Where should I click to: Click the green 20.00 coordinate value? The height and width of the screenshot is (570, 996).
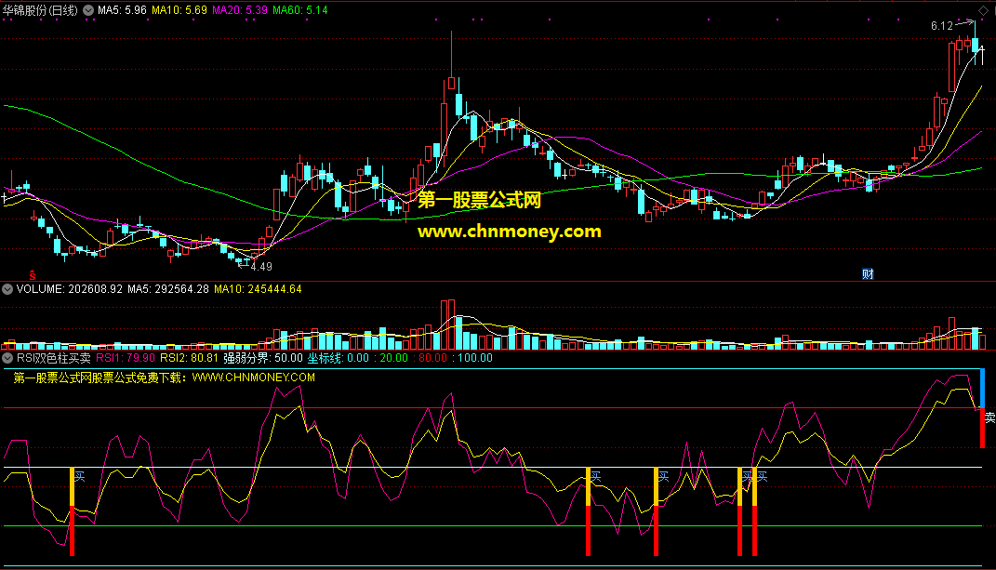click(x=393, y=358)
